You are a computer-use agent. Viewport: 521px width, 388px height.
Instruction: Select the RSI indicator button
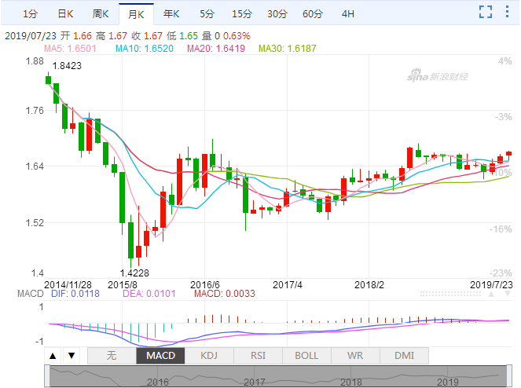259,356
